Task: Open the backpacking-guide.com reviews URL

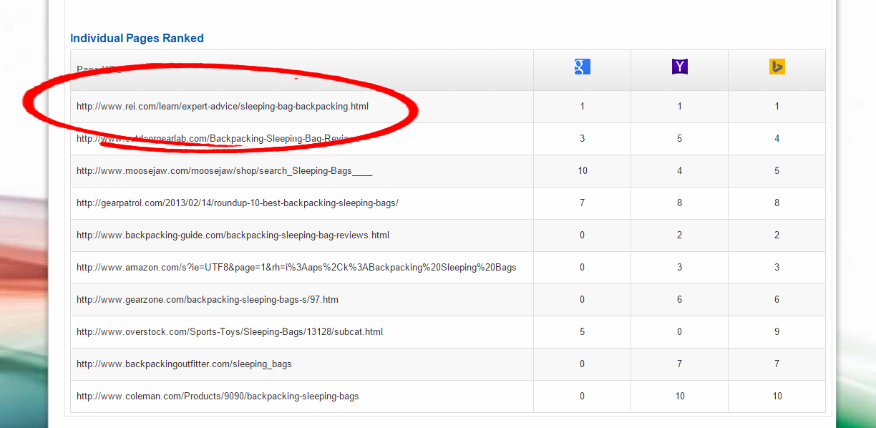Action: (x=233, y=235)
